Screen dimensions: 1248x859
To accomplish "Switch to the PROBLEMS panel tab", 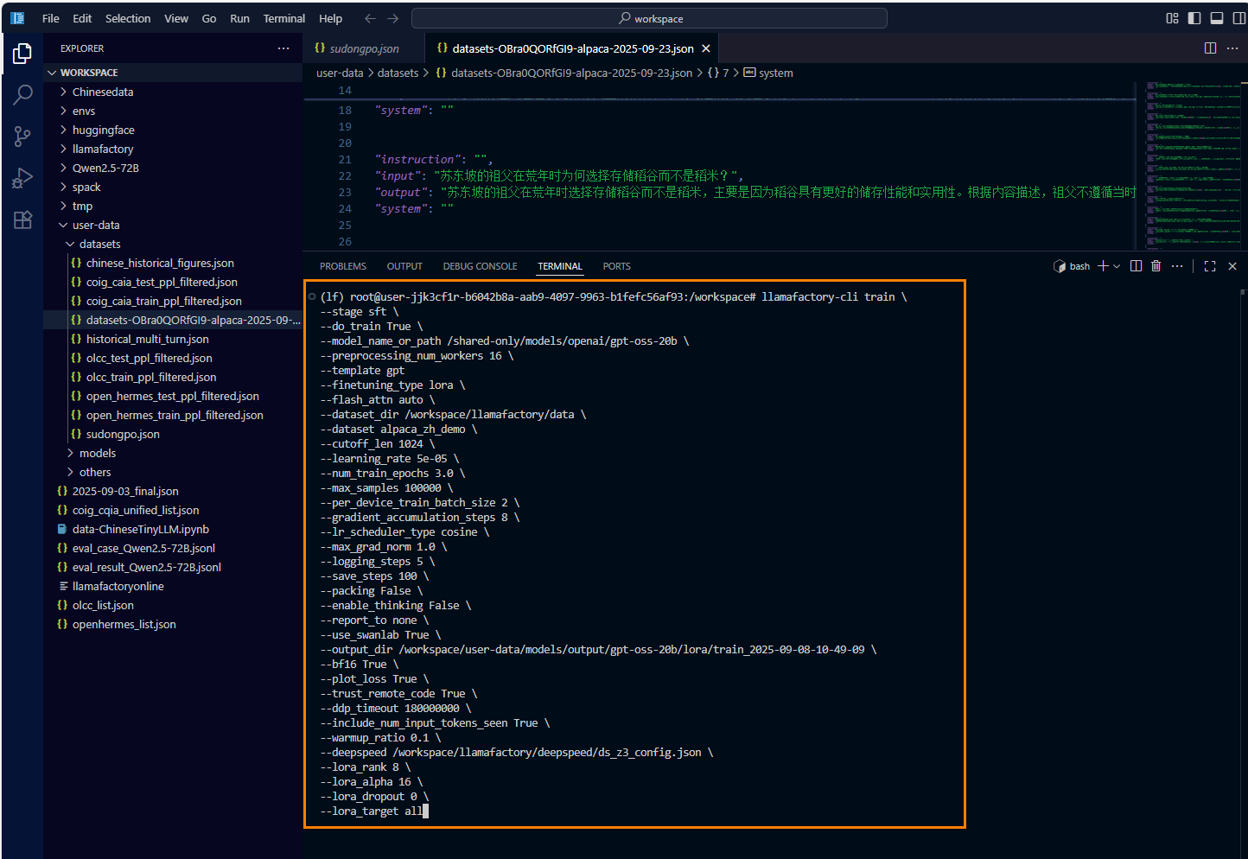I will (x=342, y=266).
